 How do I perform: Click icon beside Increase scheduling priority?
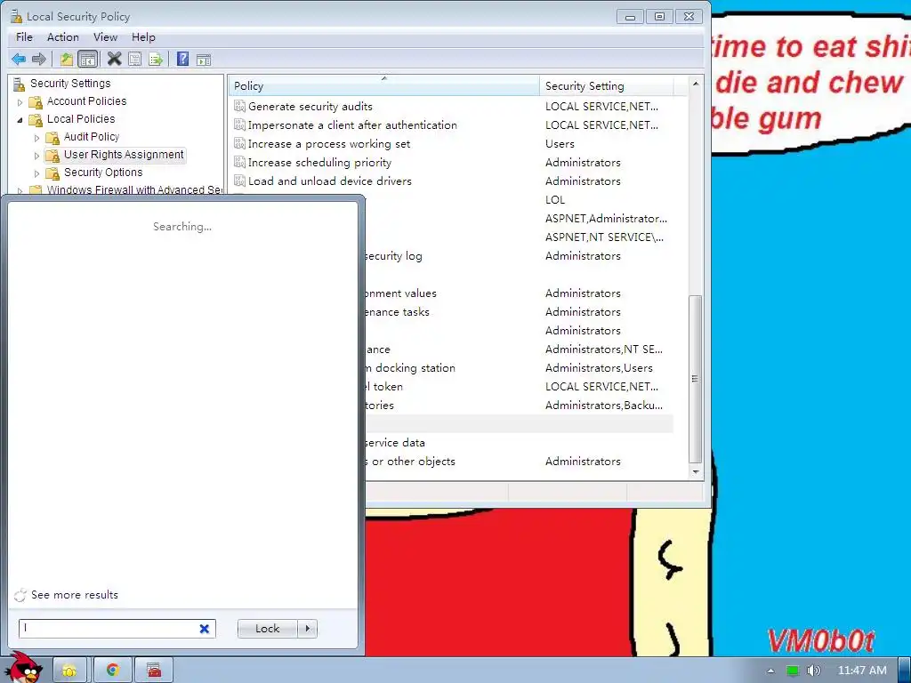[239, 162]
